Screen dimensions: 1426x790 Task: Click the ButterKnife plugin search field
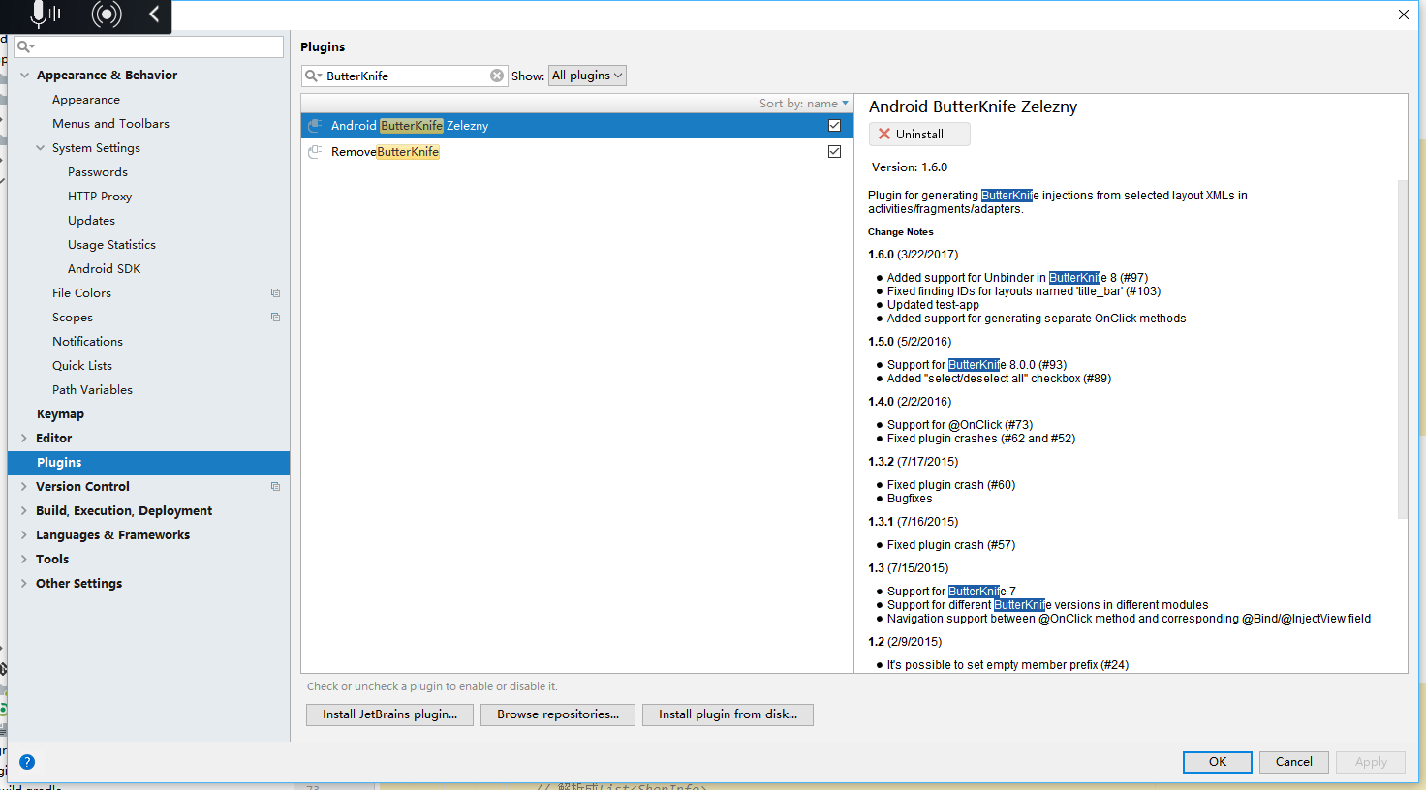(405, 76)
